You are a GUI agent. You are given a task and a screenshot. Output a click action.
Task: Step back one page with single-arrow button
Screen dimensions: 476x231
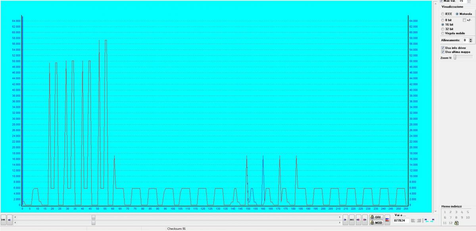pos(9,220)
